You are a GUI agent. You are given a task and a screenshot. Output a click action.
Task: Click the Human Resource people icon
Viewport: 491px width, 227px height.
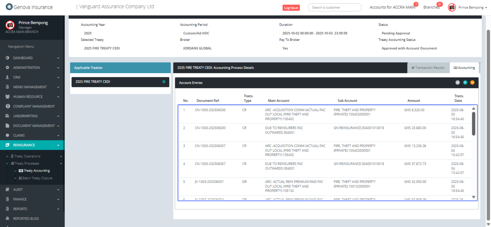(8, 97)
